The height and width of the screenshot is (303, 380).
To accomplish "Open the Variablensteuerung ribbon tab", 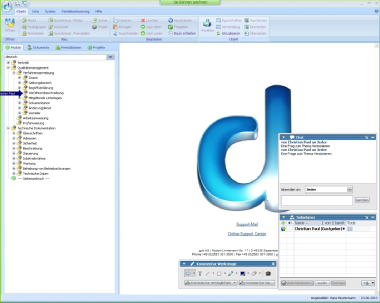I will click(x=75, y=11).
